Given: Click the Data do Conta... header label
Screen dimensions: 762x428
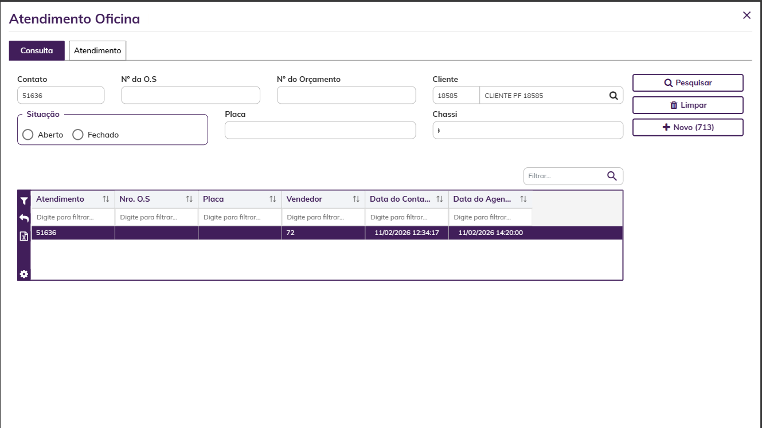Looking at the screenshot, I should click(x=400, y=199).
